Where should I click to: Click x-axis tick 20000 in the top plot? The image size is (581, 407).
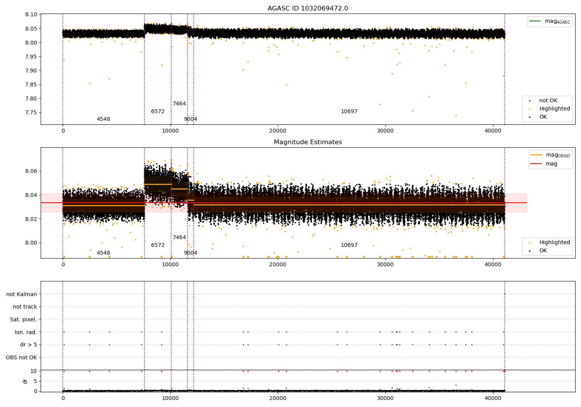pos(278,131)
